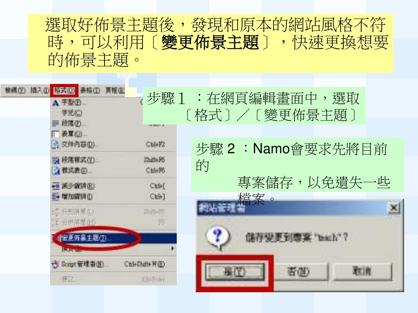Image resolution: width=418 pixels, height=313 pixels.
Task: Click the 減少縮排 decrease indent icon
Action: tap(55, 186)
